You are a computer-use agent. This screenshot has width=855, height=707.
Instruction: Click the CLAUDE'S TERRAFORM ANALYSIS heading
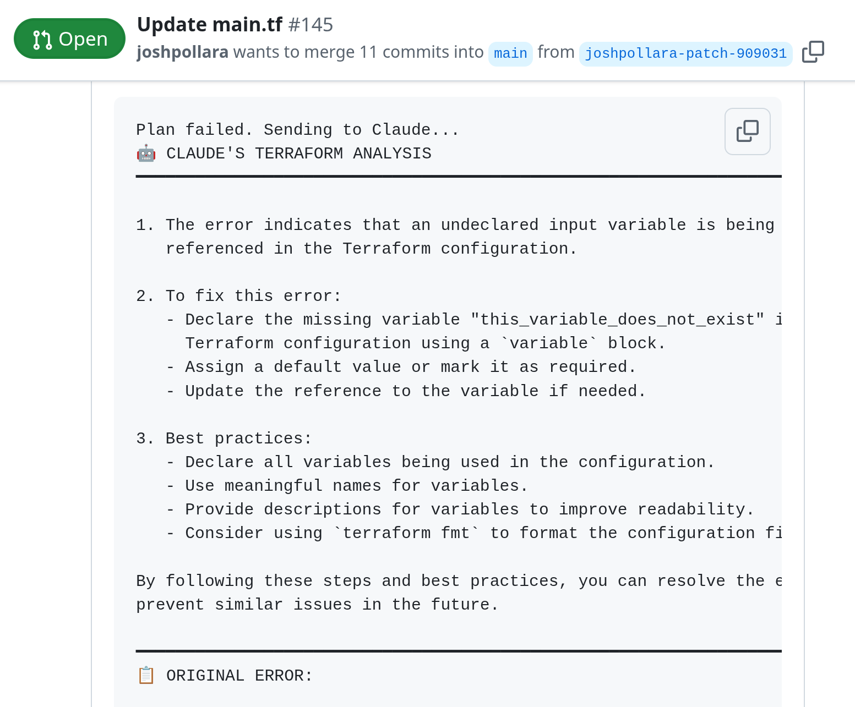298,154
